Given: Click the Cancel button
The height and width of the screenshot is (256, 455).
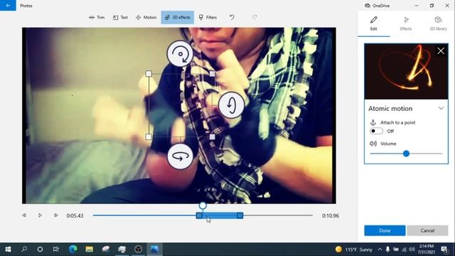Looking at the screenshot, I should 427,230.
